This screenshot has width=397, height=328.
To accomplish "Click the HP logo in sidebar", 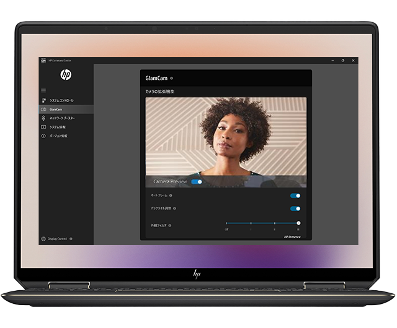I will tap(66, 75).
